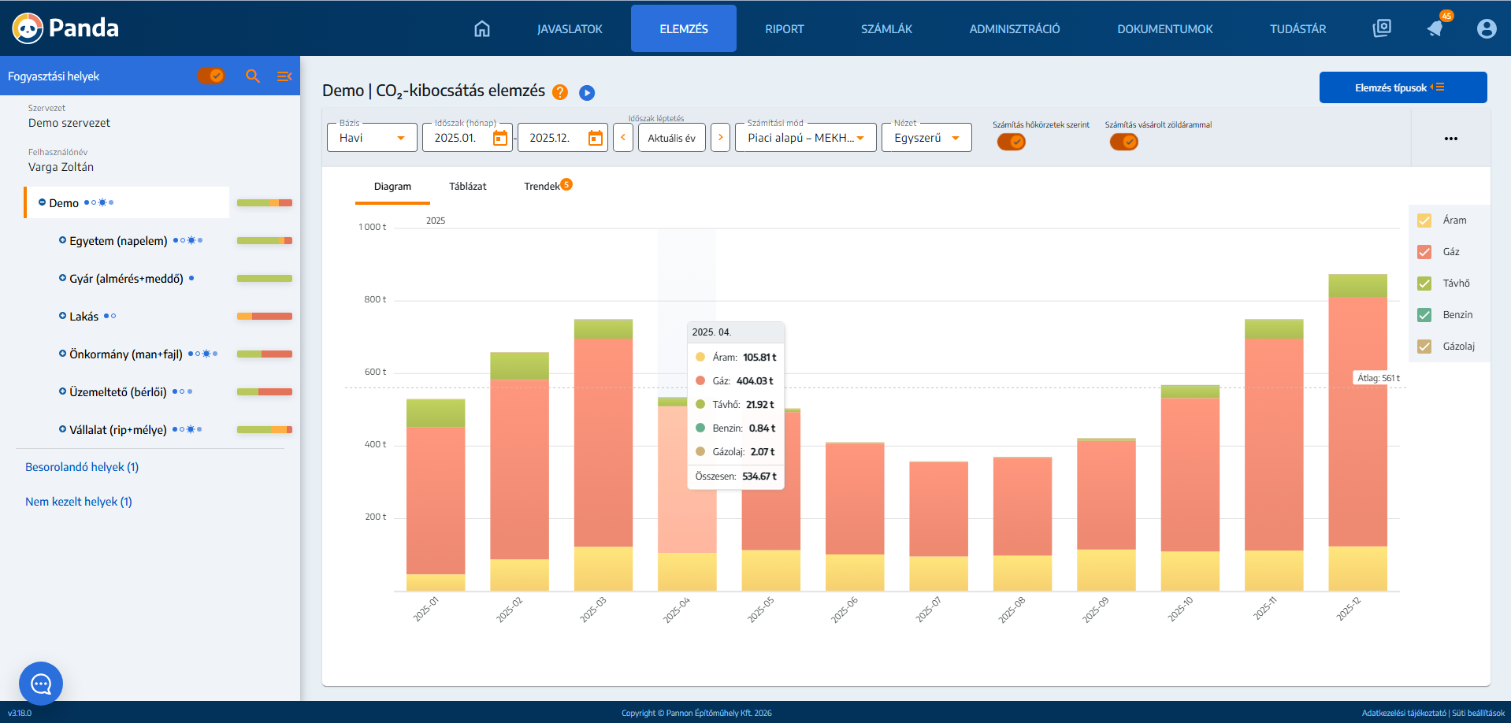Open the RIPORT menu item
The image size is (1511, 723).
tap(784, 29)
